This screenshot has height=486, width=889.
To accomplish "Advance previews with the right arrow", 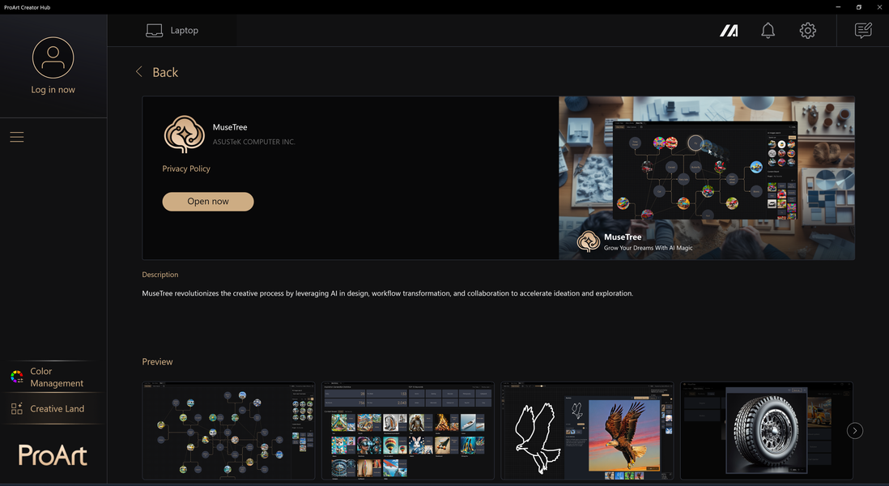I will [x=855, y=431].
